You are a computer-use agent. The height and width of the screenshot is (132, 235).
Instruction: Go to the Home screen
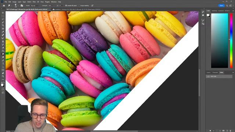click(4, 5)
